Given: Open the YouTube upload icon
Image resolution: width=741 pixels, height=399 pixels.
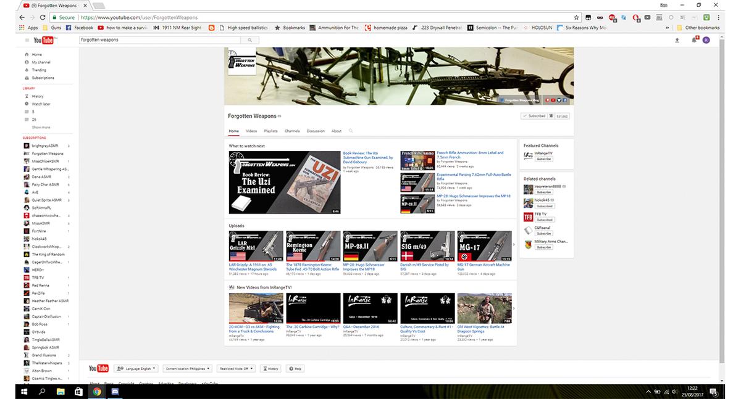Looking at the screenshot, I should pyautogui.click(x=677, y=40).
